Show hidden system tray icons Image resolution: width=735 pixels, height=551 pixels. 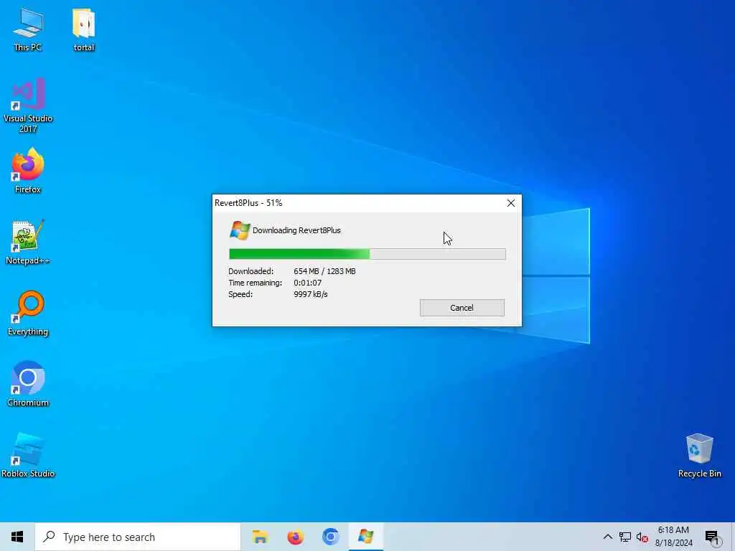[x=607, y=537]
